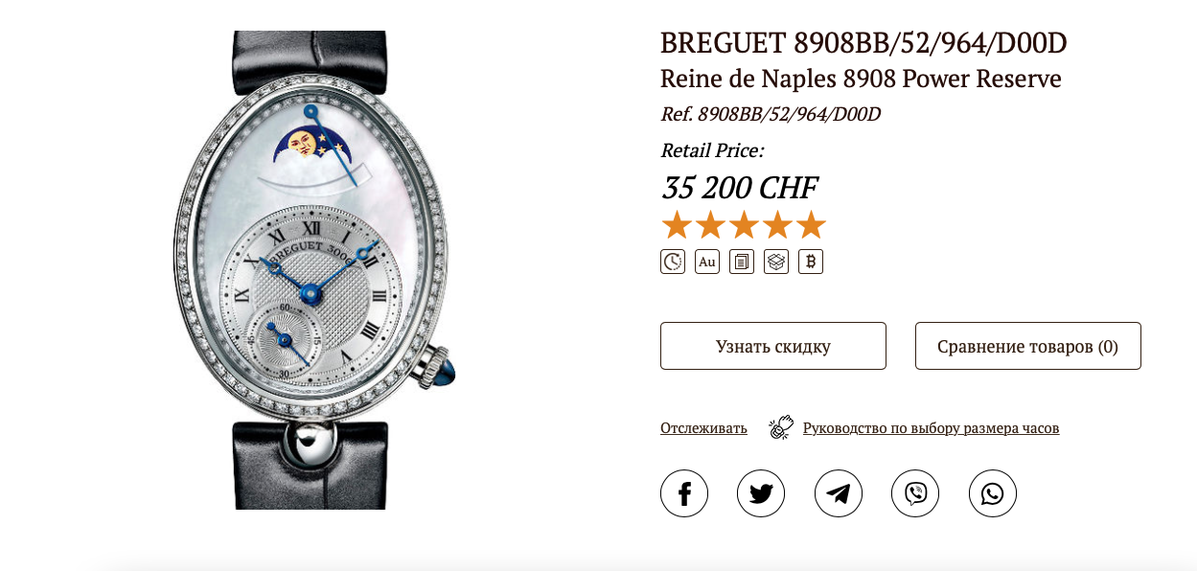
Task: Click the Bitcoin payment icon badge
Action: (811, 262)
